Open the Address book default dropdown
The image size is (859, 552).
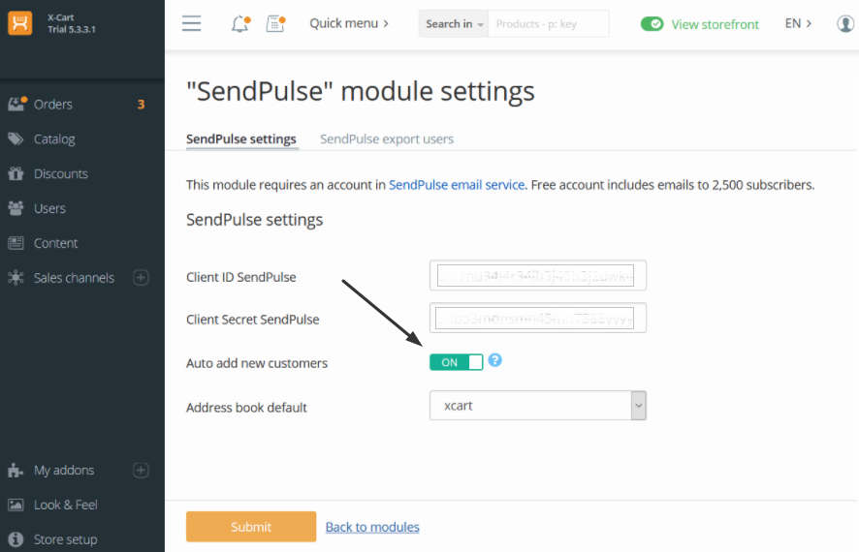(538, 406)
